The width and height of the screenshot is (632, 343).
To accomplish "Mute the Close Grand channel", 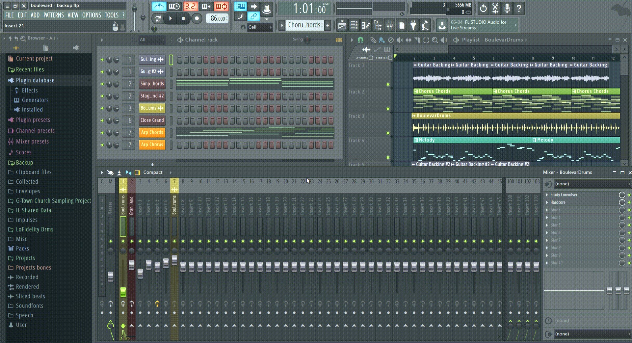I will click(x=102, y=120).
